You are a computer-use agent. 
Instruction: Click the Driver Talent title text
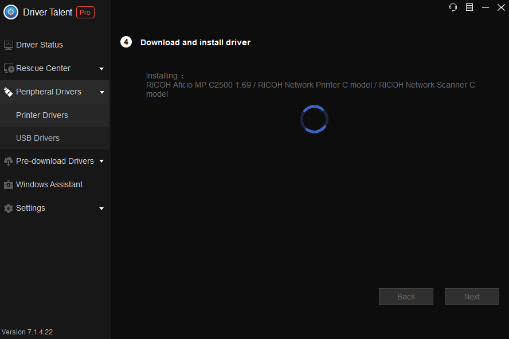click(48, 13)
